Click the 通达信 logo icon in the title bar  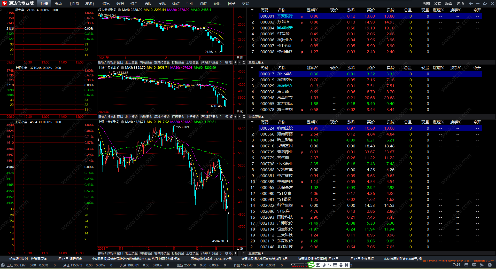[4, 3]
